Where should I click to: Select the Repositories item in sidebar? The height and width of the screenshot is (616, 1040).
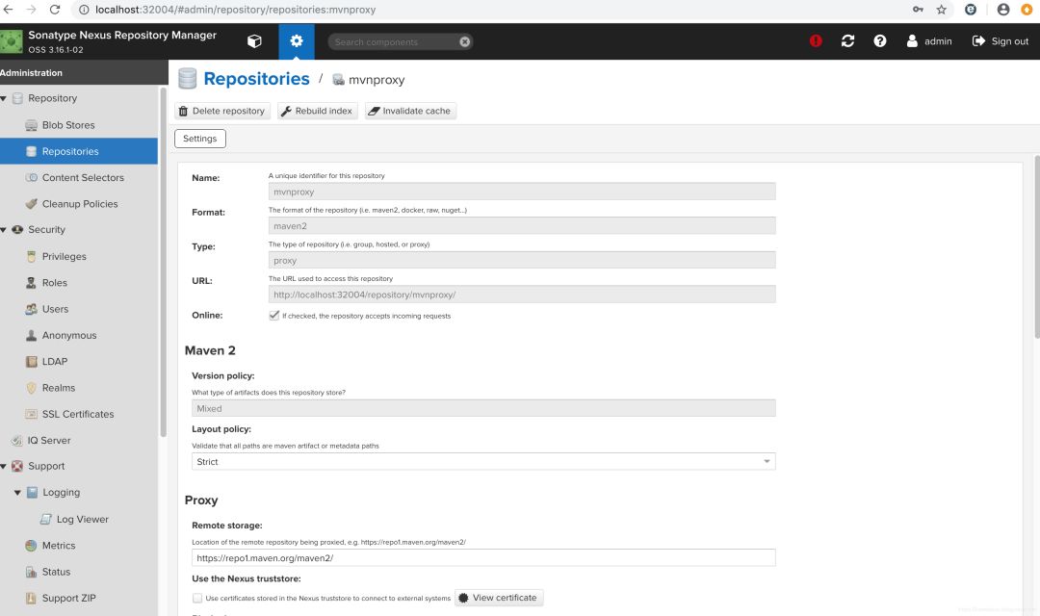[79, 151]
